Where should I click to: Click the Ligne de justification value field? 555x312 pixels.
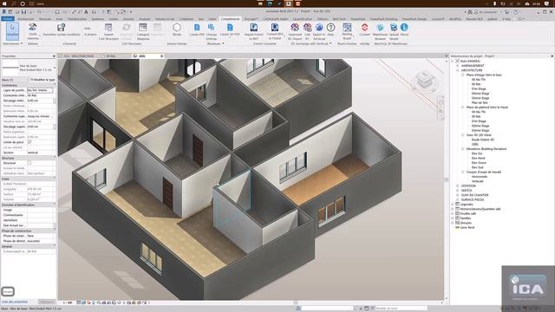(x=40, y=90)
